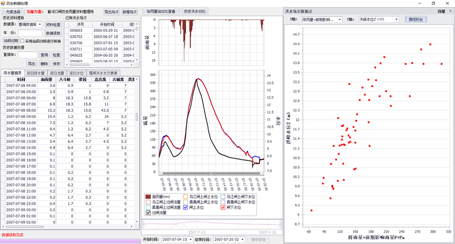
Task: Click the 年份 input field
Action: coord(30,33)
